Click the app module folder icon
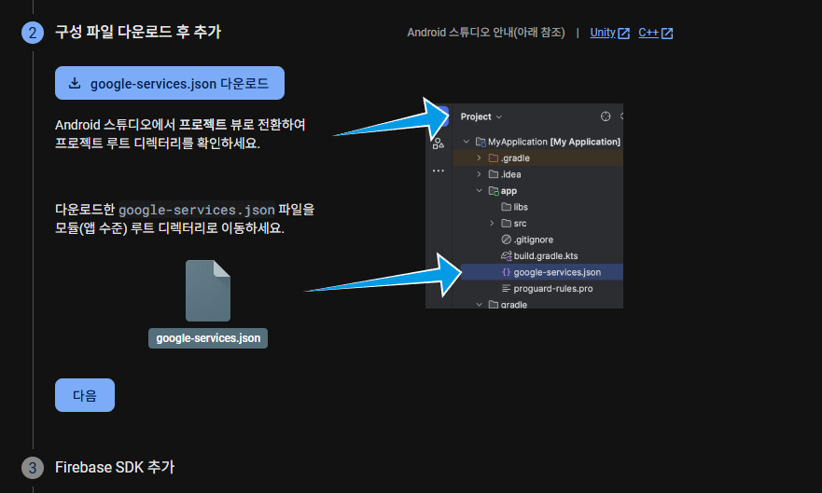822x493 pixels. click(494, 190)
